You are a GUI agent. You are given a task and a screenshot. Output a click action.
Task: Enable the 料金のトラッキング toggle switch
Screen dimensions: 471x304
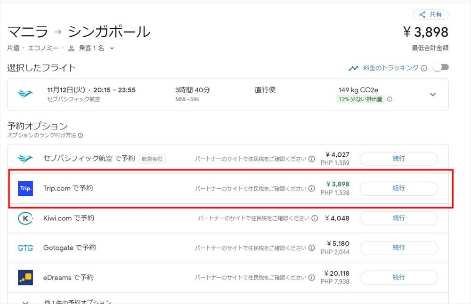pos(441,67)
